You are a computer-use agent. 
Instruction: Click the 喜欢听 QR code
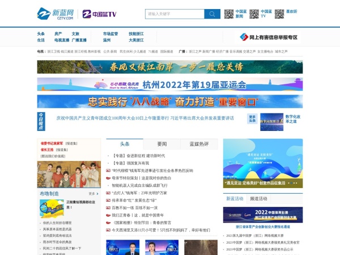click(279, 14)
